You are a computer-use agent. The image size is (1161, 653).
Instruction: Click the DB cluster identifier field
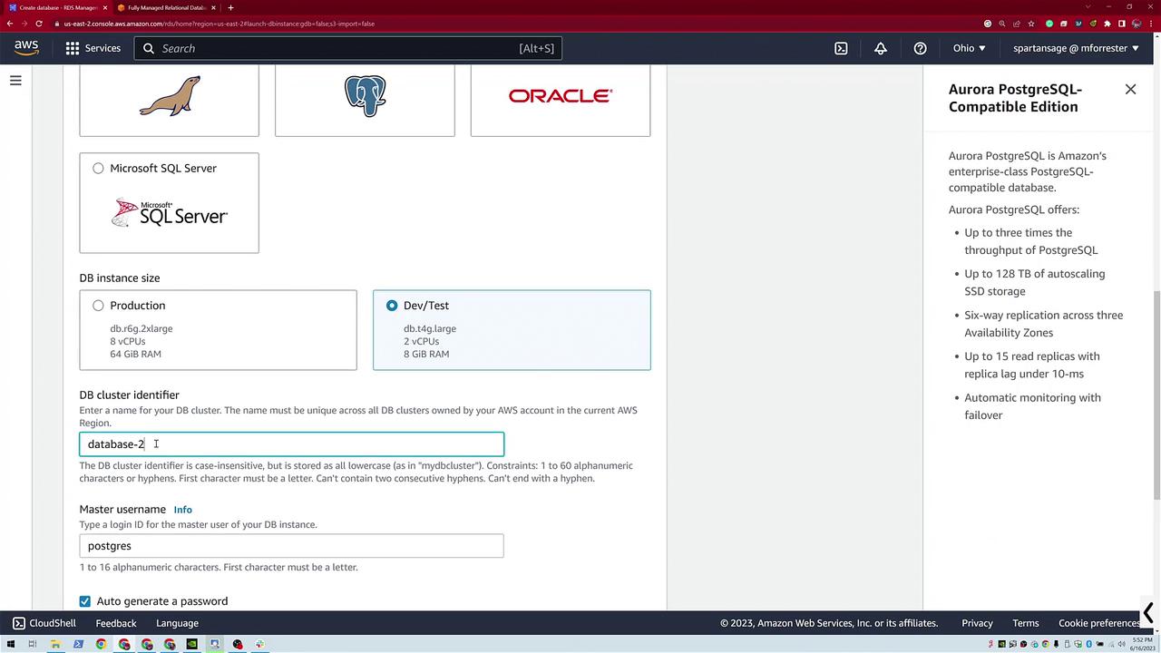pyautogui.click(x=291, y=444)
